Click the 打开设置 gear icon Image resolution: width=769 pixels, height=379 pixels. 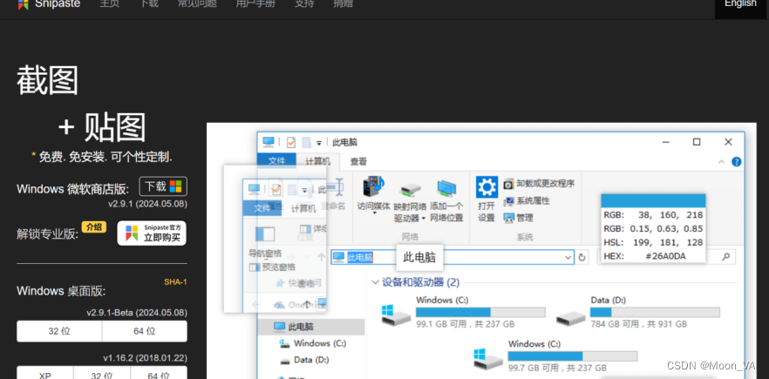click(x=487, y=186)
